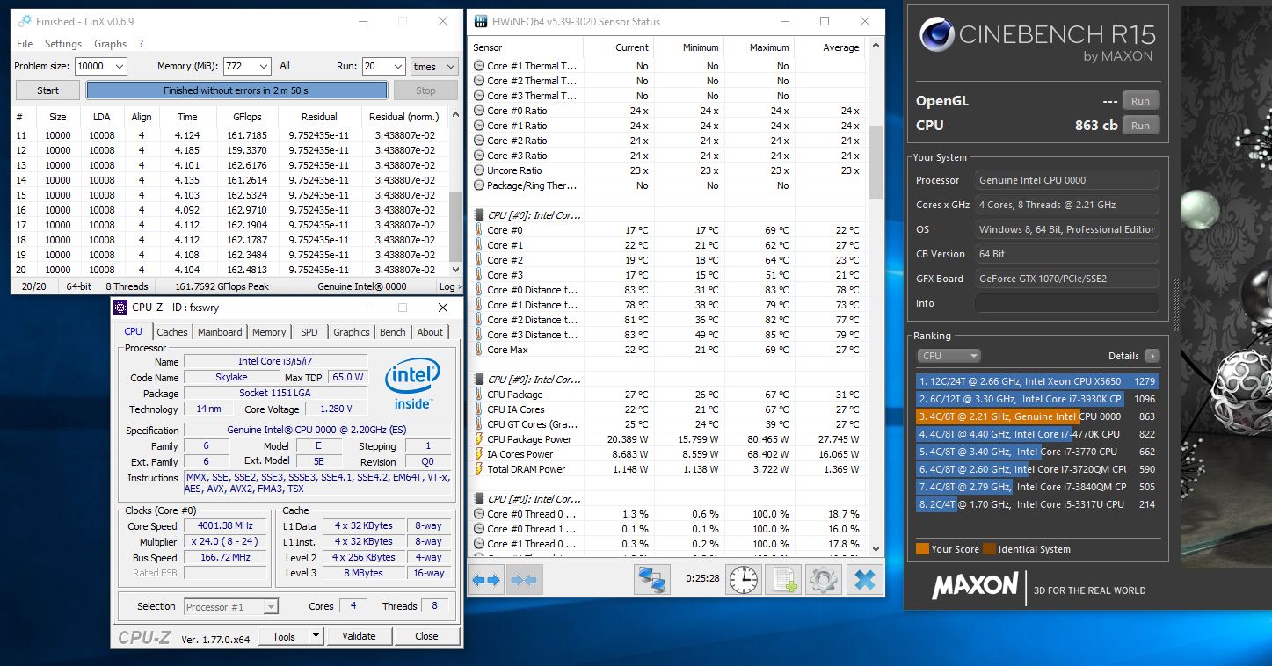Click the Cinebench R15 sphere logo

[937, 35]
